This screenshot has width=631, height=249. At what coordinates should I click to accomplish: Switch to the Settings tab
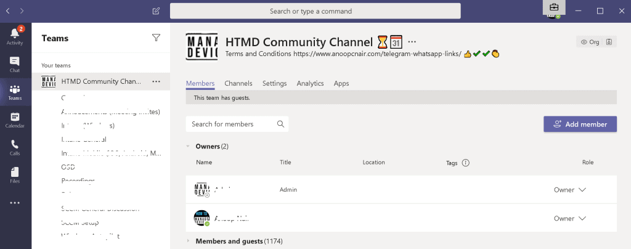pos(274,83)
